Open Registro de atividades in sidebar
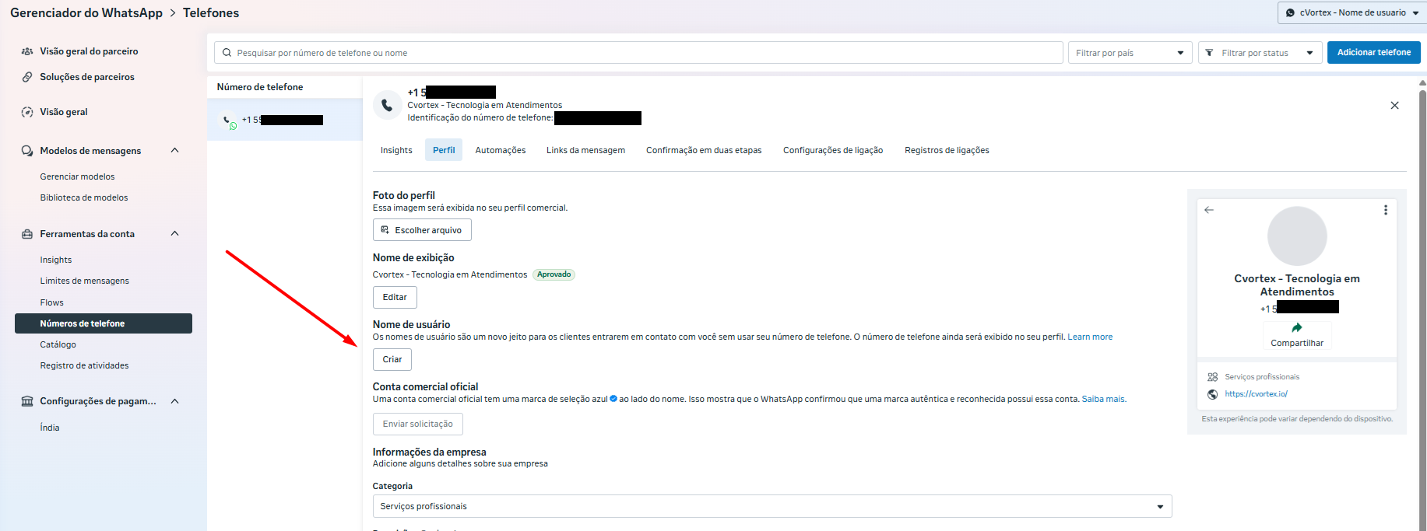 (85, 365)
